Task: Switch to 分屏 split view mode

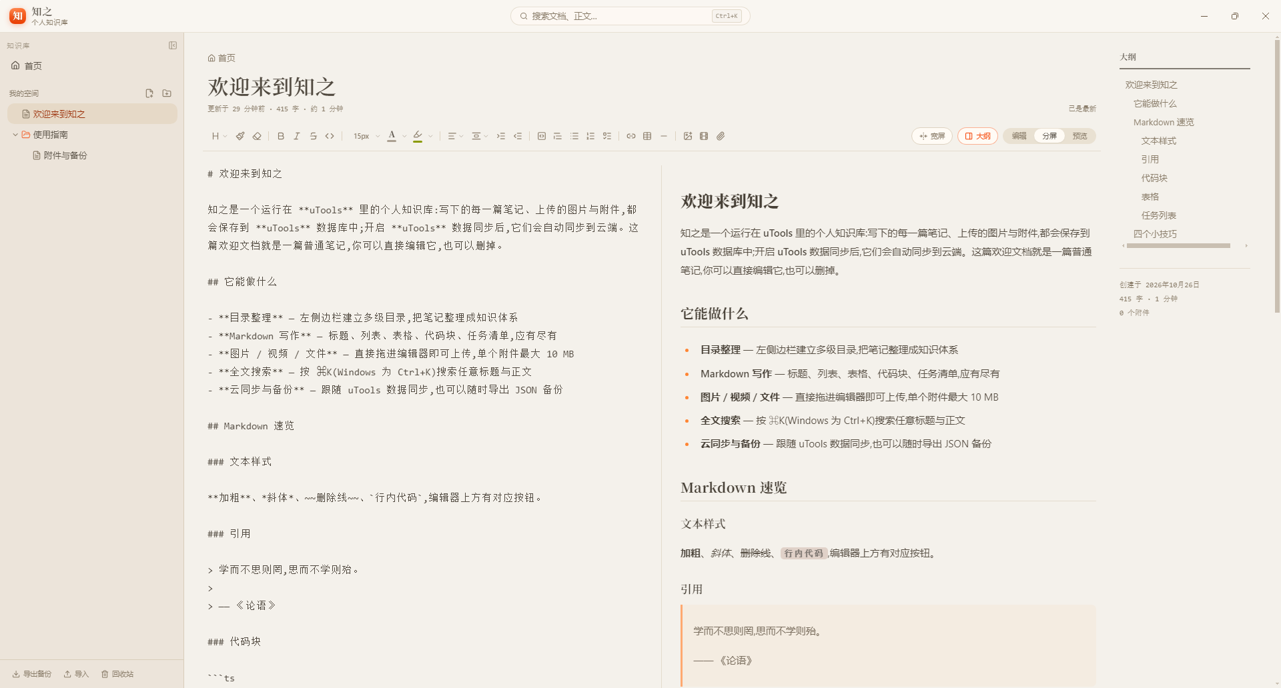Action: pyautogui.click(x=1049, y=136)
